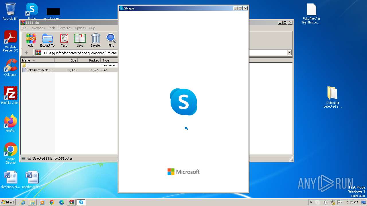Select the parent '..' folder row
Viewport: 367px width, 206px height.
click(x=69, y=65)
